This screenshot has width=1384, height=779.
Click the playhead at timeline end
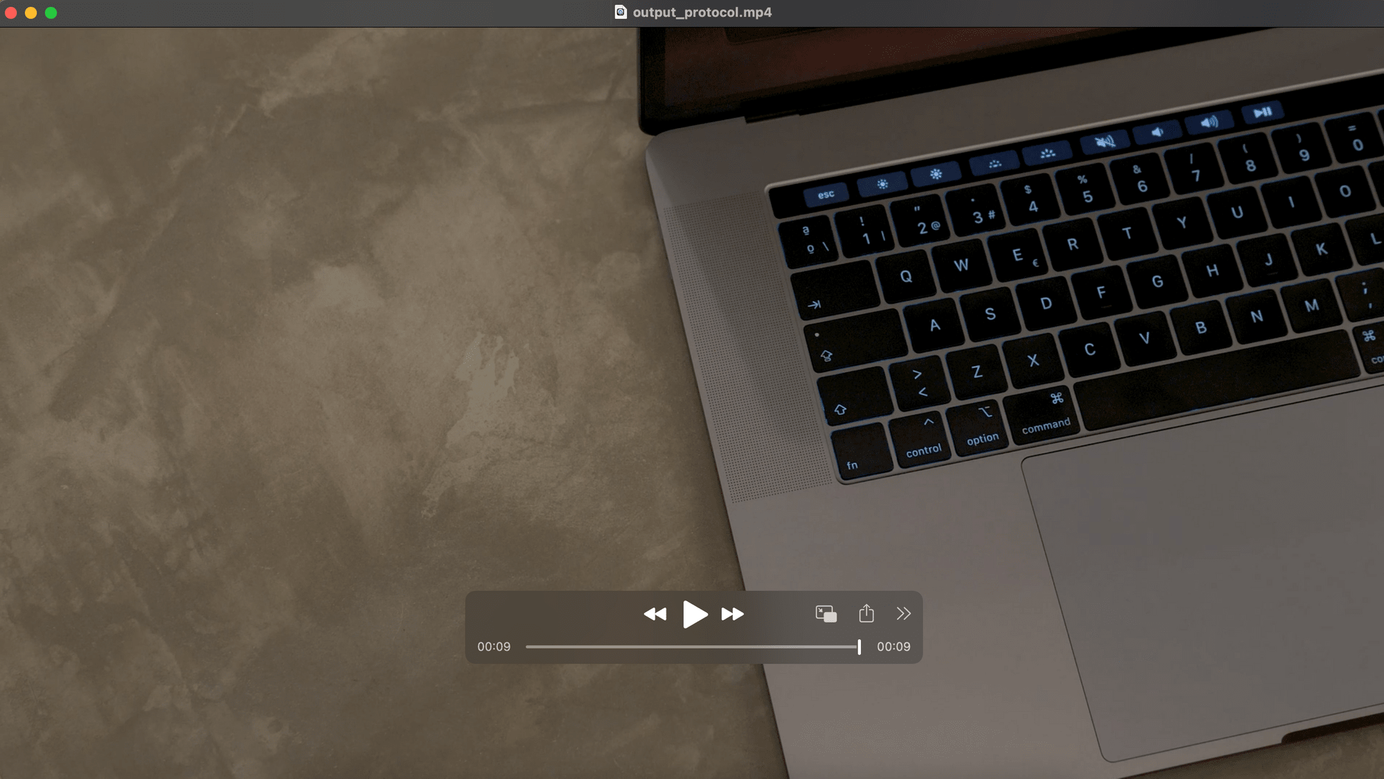pyautogui.click(x=859, y=647)
